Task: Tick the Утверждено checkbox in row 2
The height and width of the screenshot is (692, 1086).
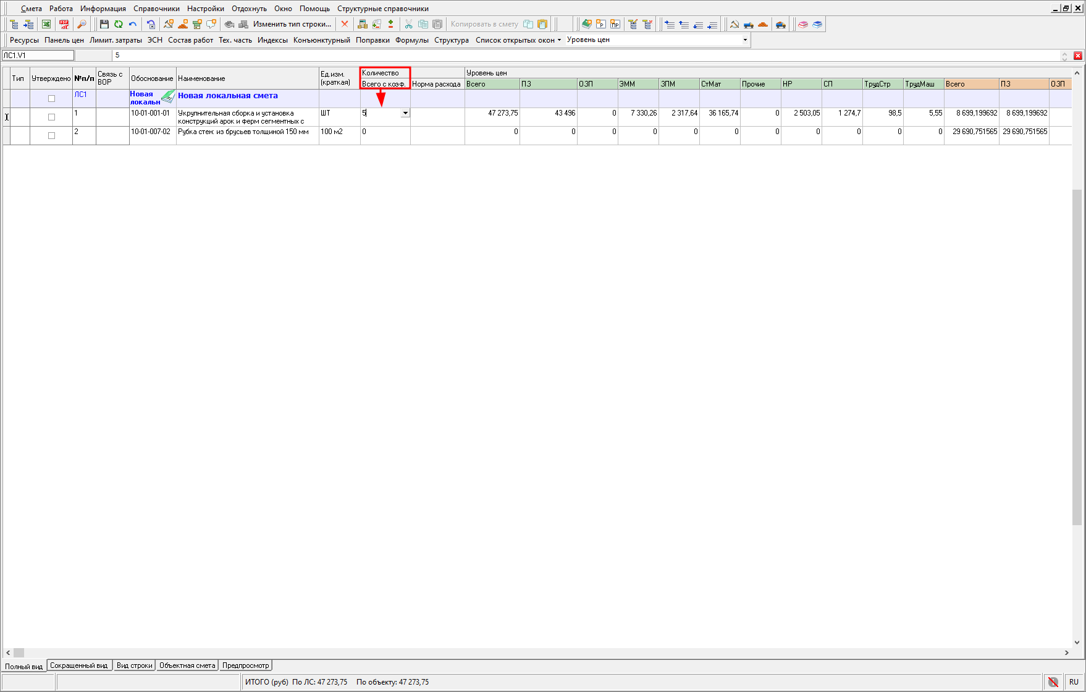Action: 51,135
